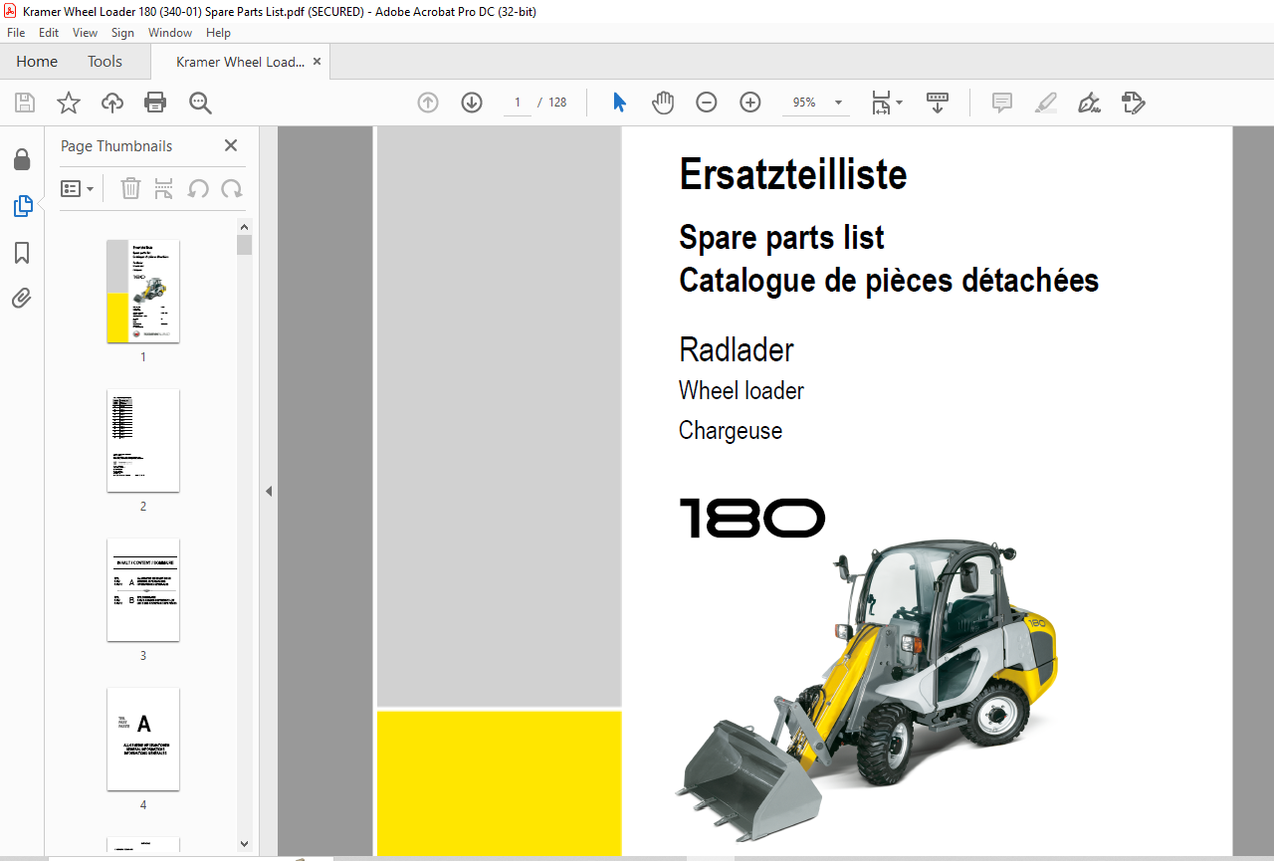This screenshot has width=1274, height=861.
Task: Open the Sign menu
Action: coord(122,33)
